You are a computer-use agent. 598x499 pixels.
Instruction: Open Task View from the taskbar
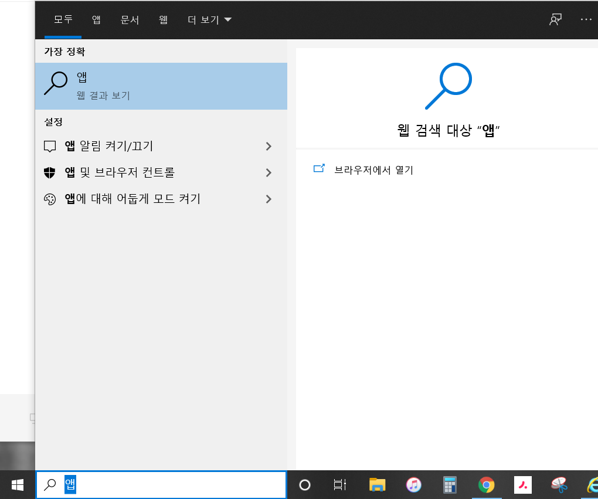(x=340, y=485)
